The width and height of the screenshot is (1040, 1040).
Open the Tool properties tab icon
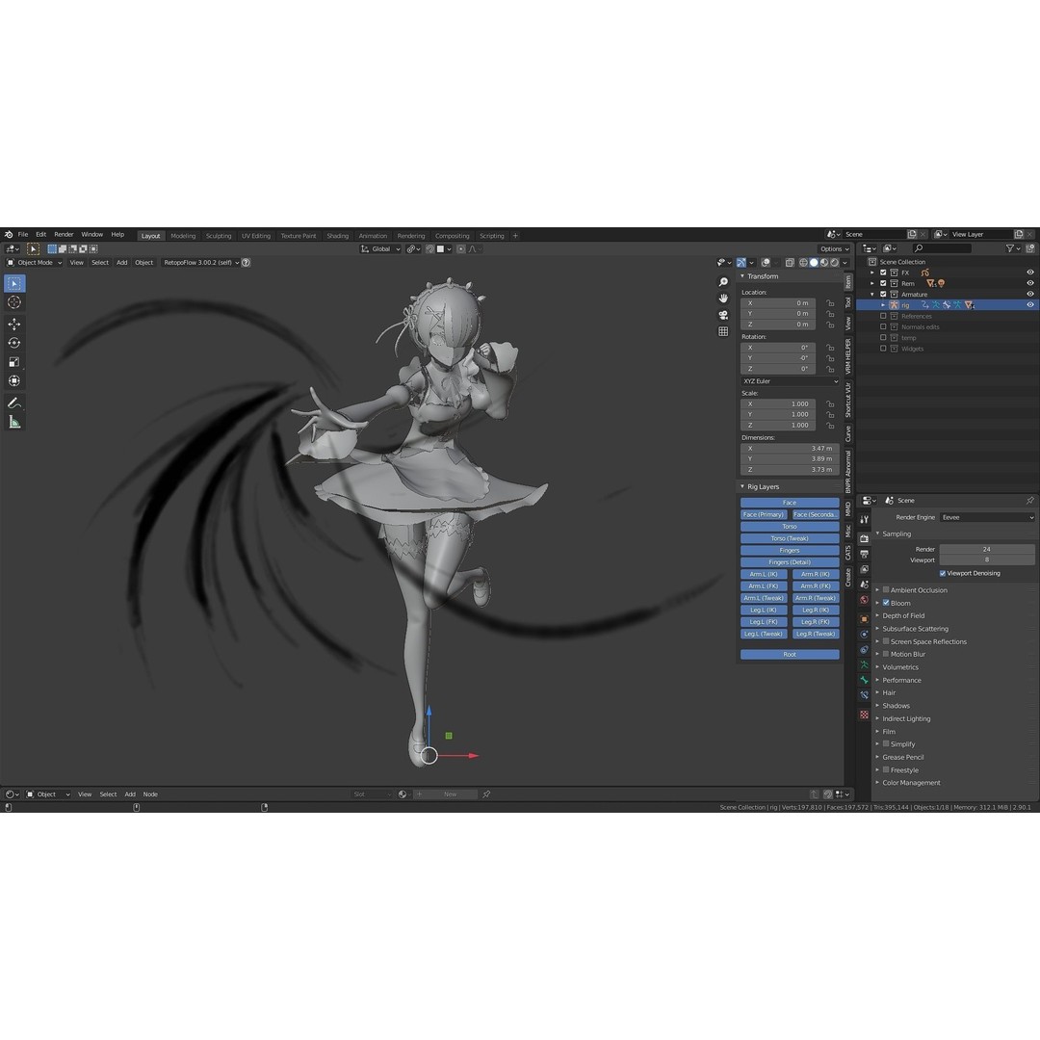coord(864,520)
